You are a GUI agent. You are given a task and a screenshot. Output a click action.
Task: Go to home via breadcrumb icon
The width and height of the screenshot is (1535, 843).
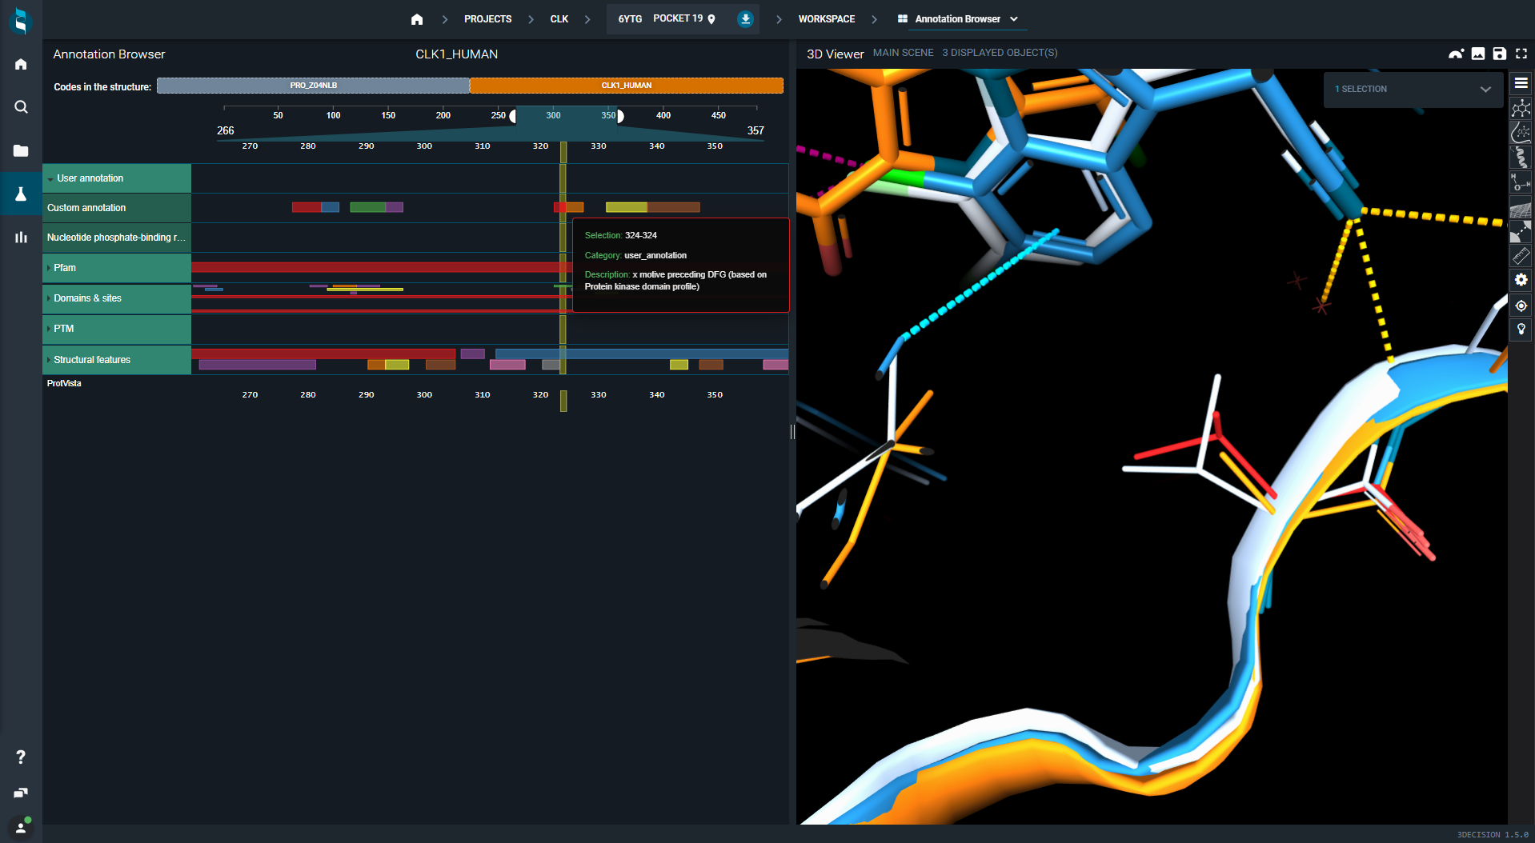(417, 19)
